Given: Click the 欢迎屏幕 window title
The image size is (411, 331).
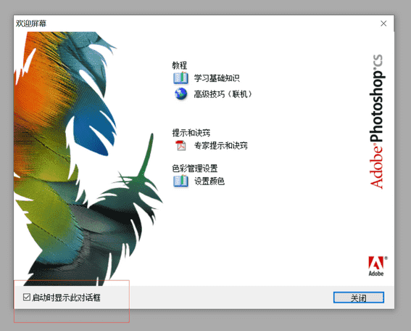Looking at the screenshot, I should (x=31, y=24).
